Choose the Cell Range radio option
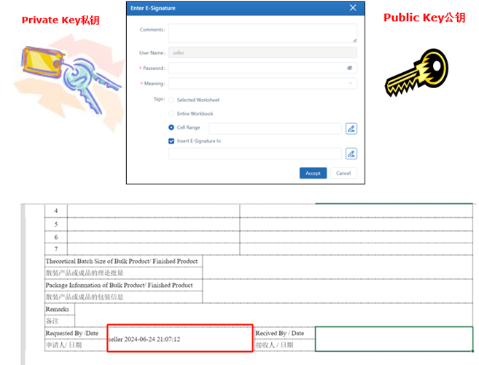This screenshot has height=365, width=479. 171,127
